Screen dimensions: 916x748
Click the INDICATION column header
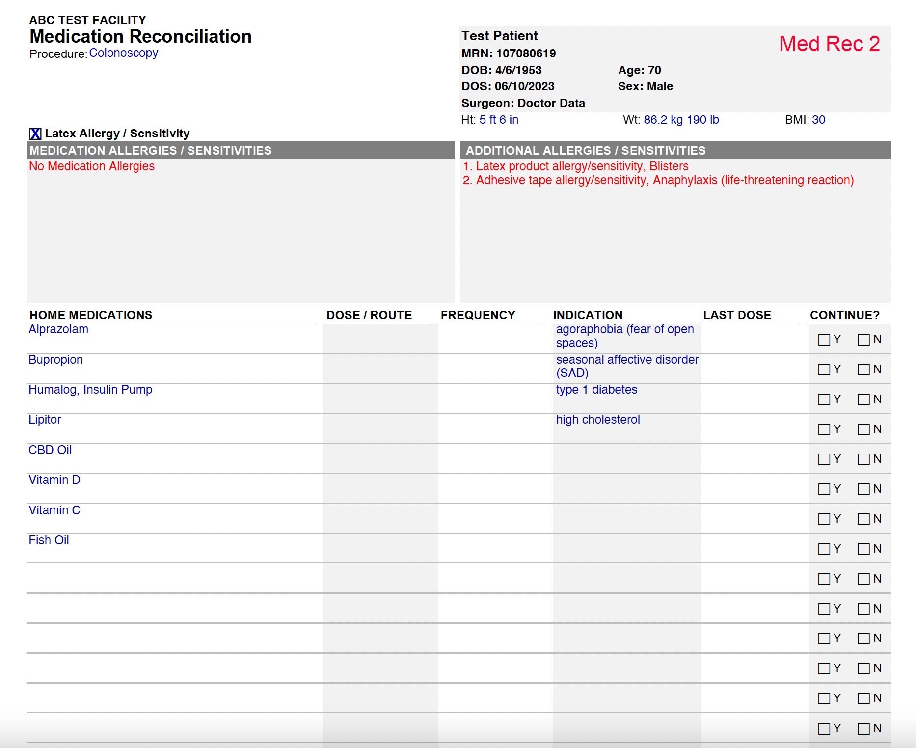588,315
